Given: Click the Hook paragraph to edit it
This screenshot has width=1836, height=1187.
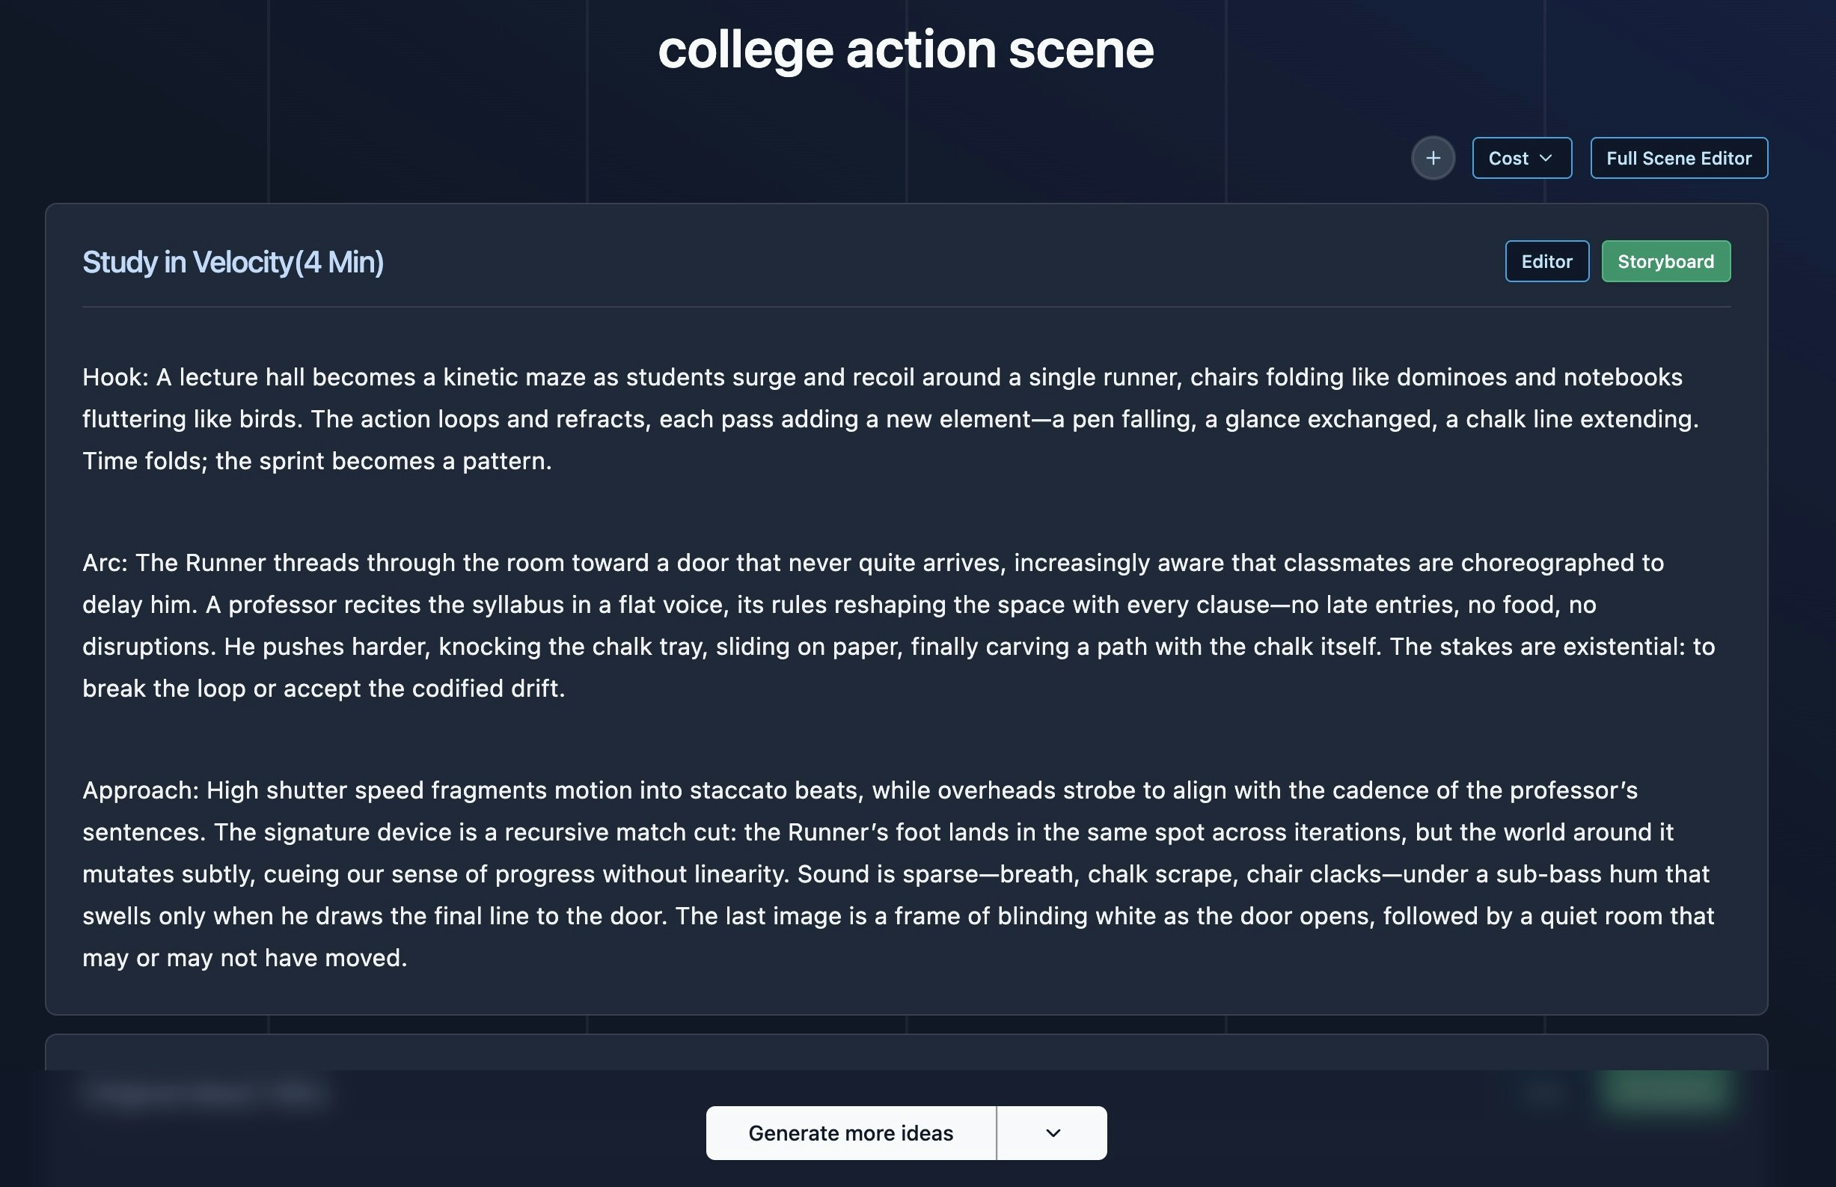Looking at the screenshot, I should (x=886, y=418).
